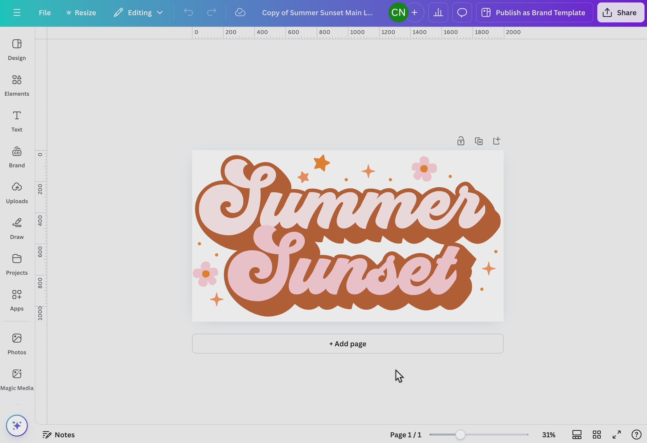
Task: Open the Elements panel
Action: [17, 85]
